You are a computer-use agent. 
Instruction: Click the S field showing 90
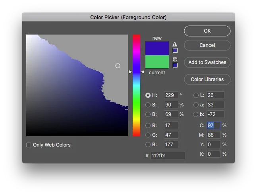click(x=171, y=105)
